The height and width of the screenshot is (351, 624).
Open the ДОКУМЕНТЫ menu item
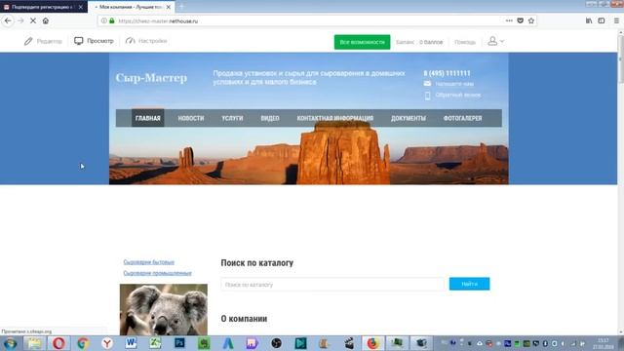(409, 118)
